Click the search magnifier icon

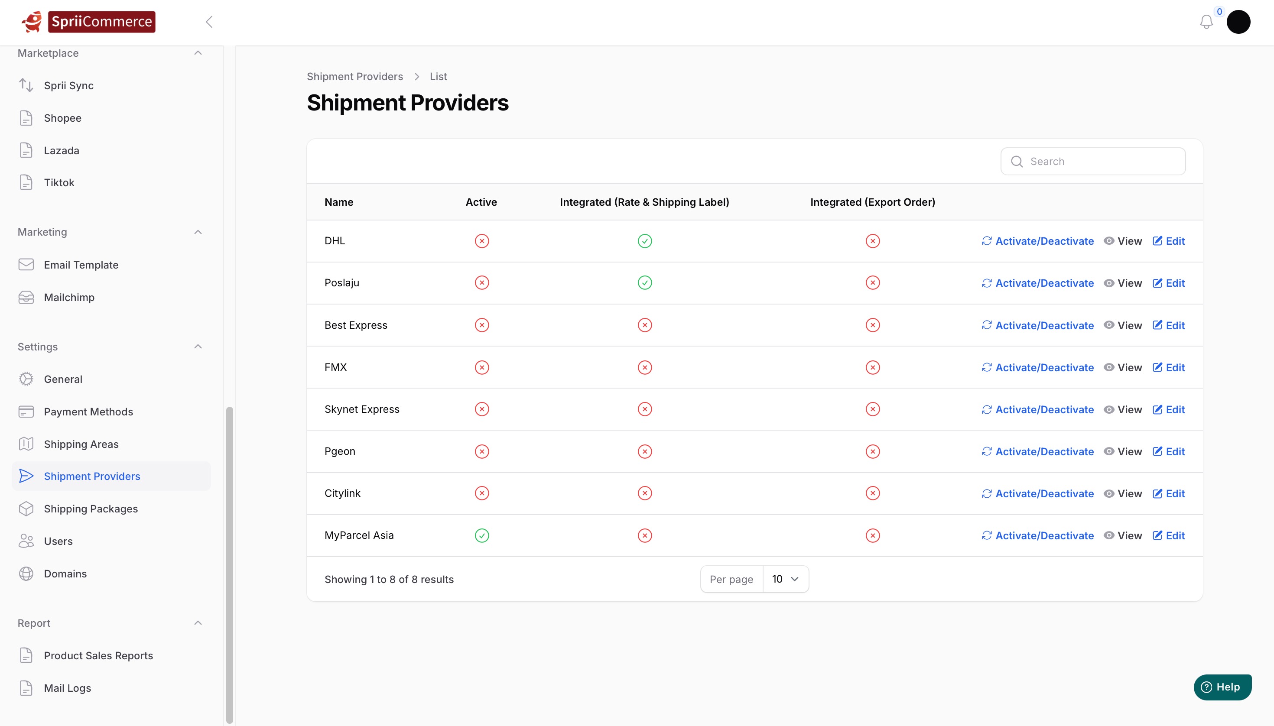1017,161
